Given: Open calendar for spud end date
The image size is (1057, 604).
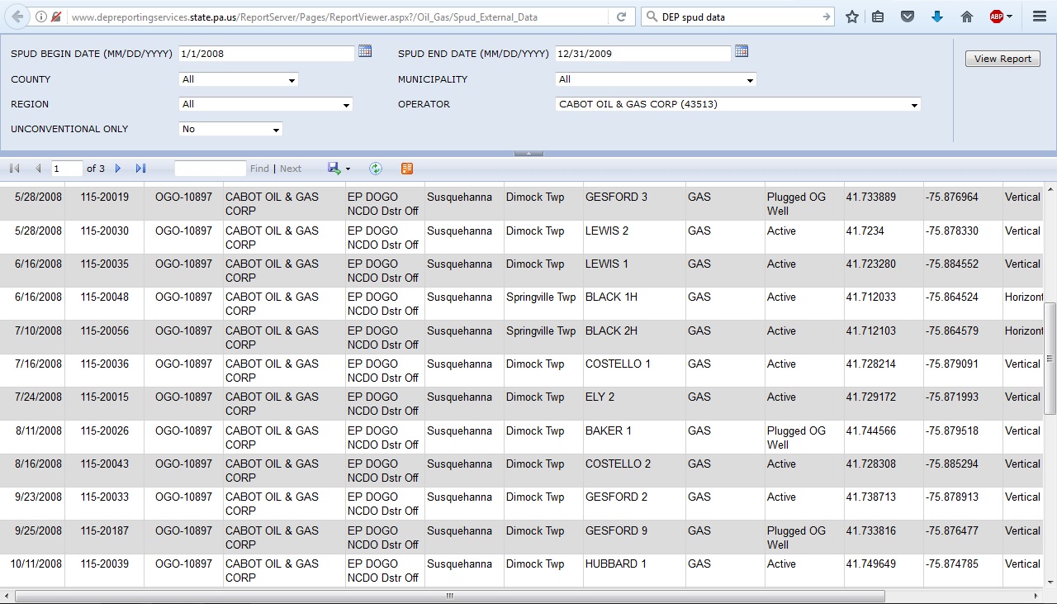Looking at the screenshot, I should tap(742, 51).
